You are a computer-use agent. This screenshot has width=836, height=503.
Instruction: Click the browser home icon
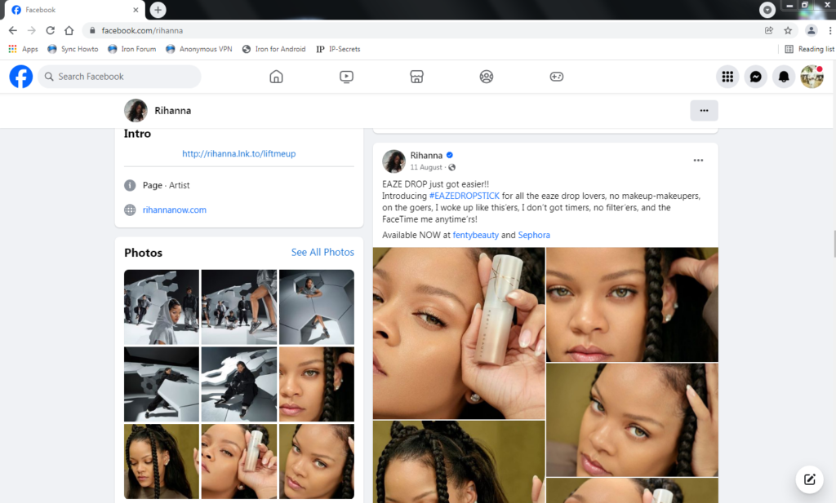[x=69, y=30]
